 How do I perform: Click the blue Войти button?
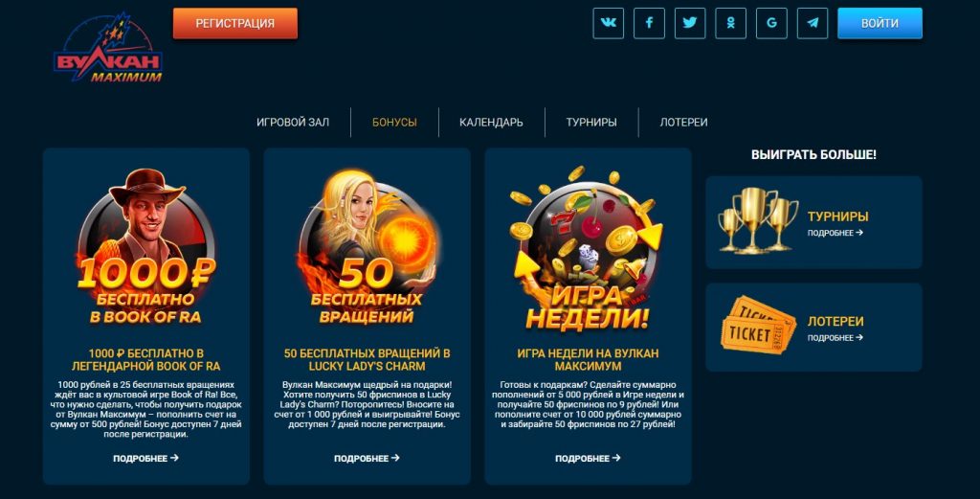point(880,23)
